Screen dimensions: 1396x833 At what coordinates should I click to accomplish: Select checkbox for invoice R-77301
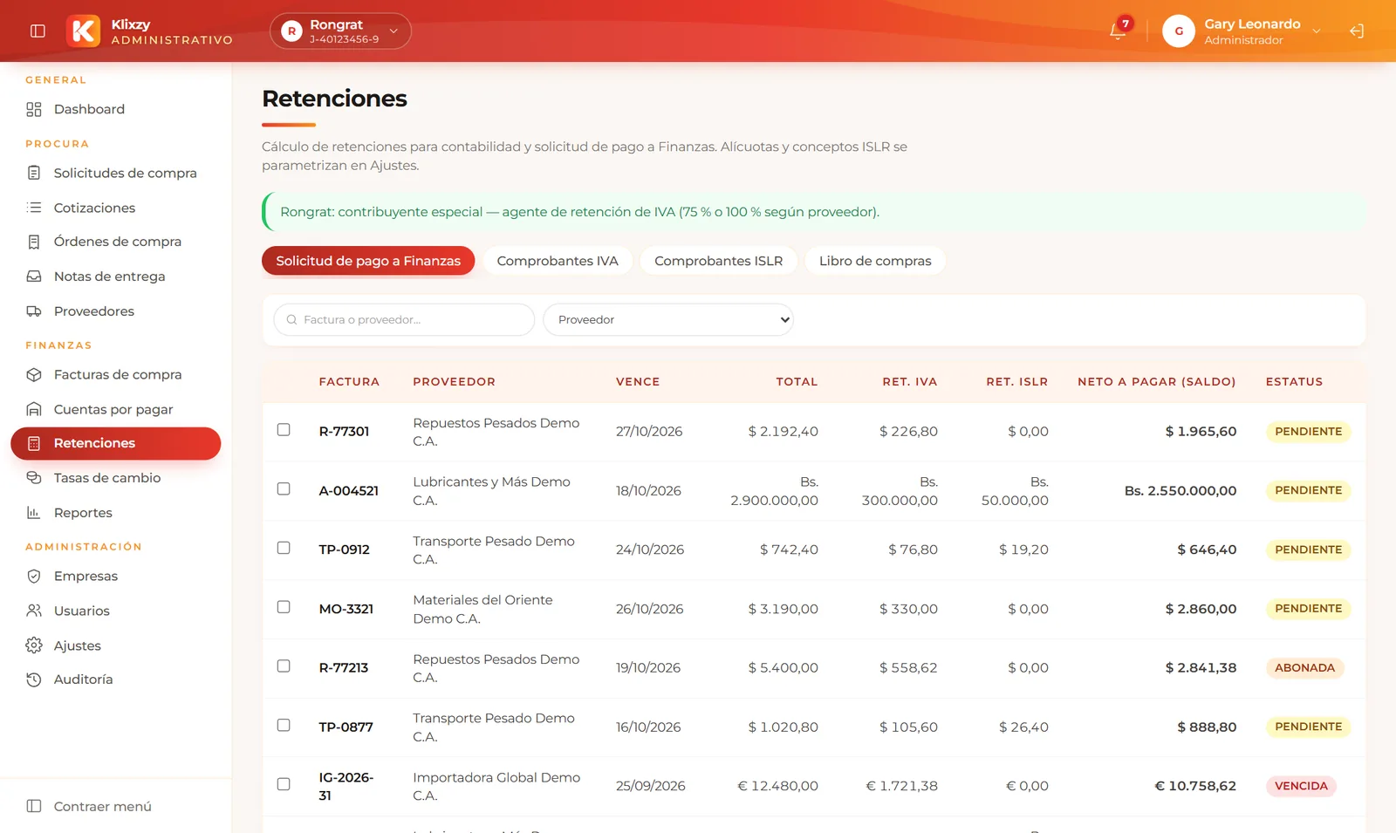[x=284, y=429]
